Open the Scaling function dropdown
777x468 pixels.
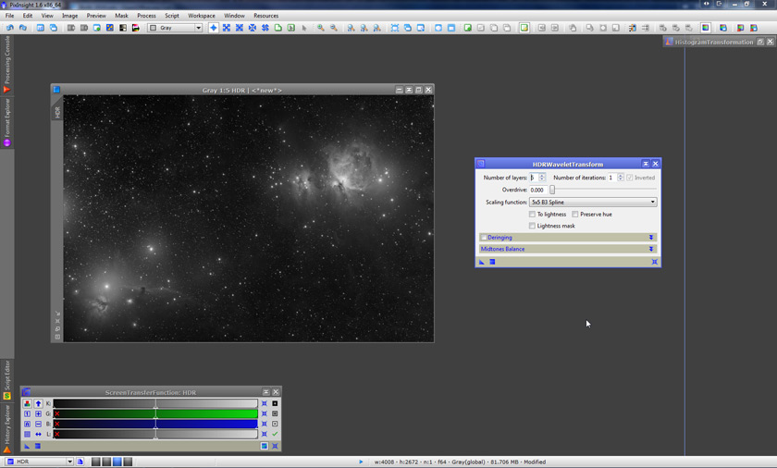click(x=592, y=202)
